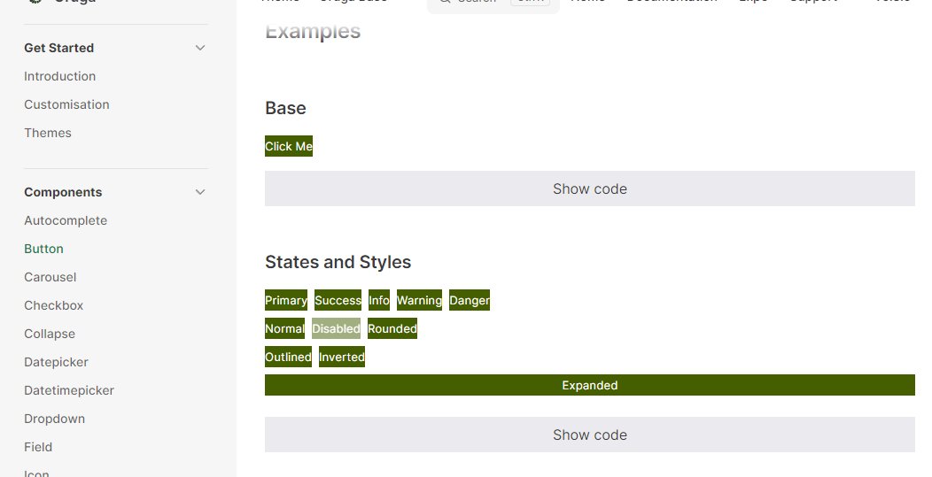Click the 'Click Me' base button
This screenshot has width=932, height=477.
pyautogui.click(x=289, y=146)
